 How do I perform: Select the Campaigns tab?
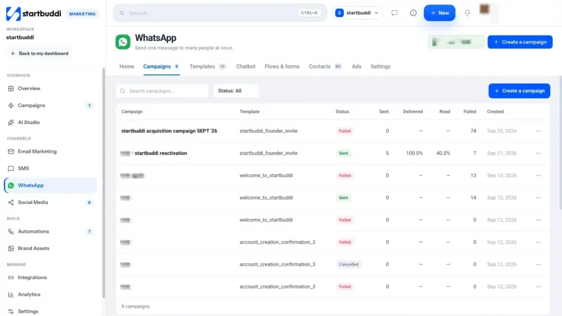[x=161, y=66]
